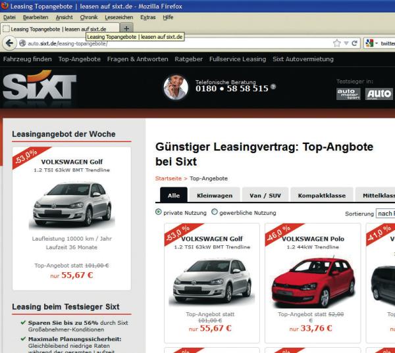This screenshot has width=395, height=353.
Task: Click the Golf photo in Leasingangebot der Woche
Action: (72, 204)
